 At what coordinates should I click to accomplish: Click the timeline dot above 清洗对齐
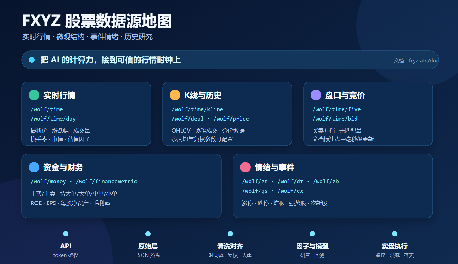[x=230, y=234]
